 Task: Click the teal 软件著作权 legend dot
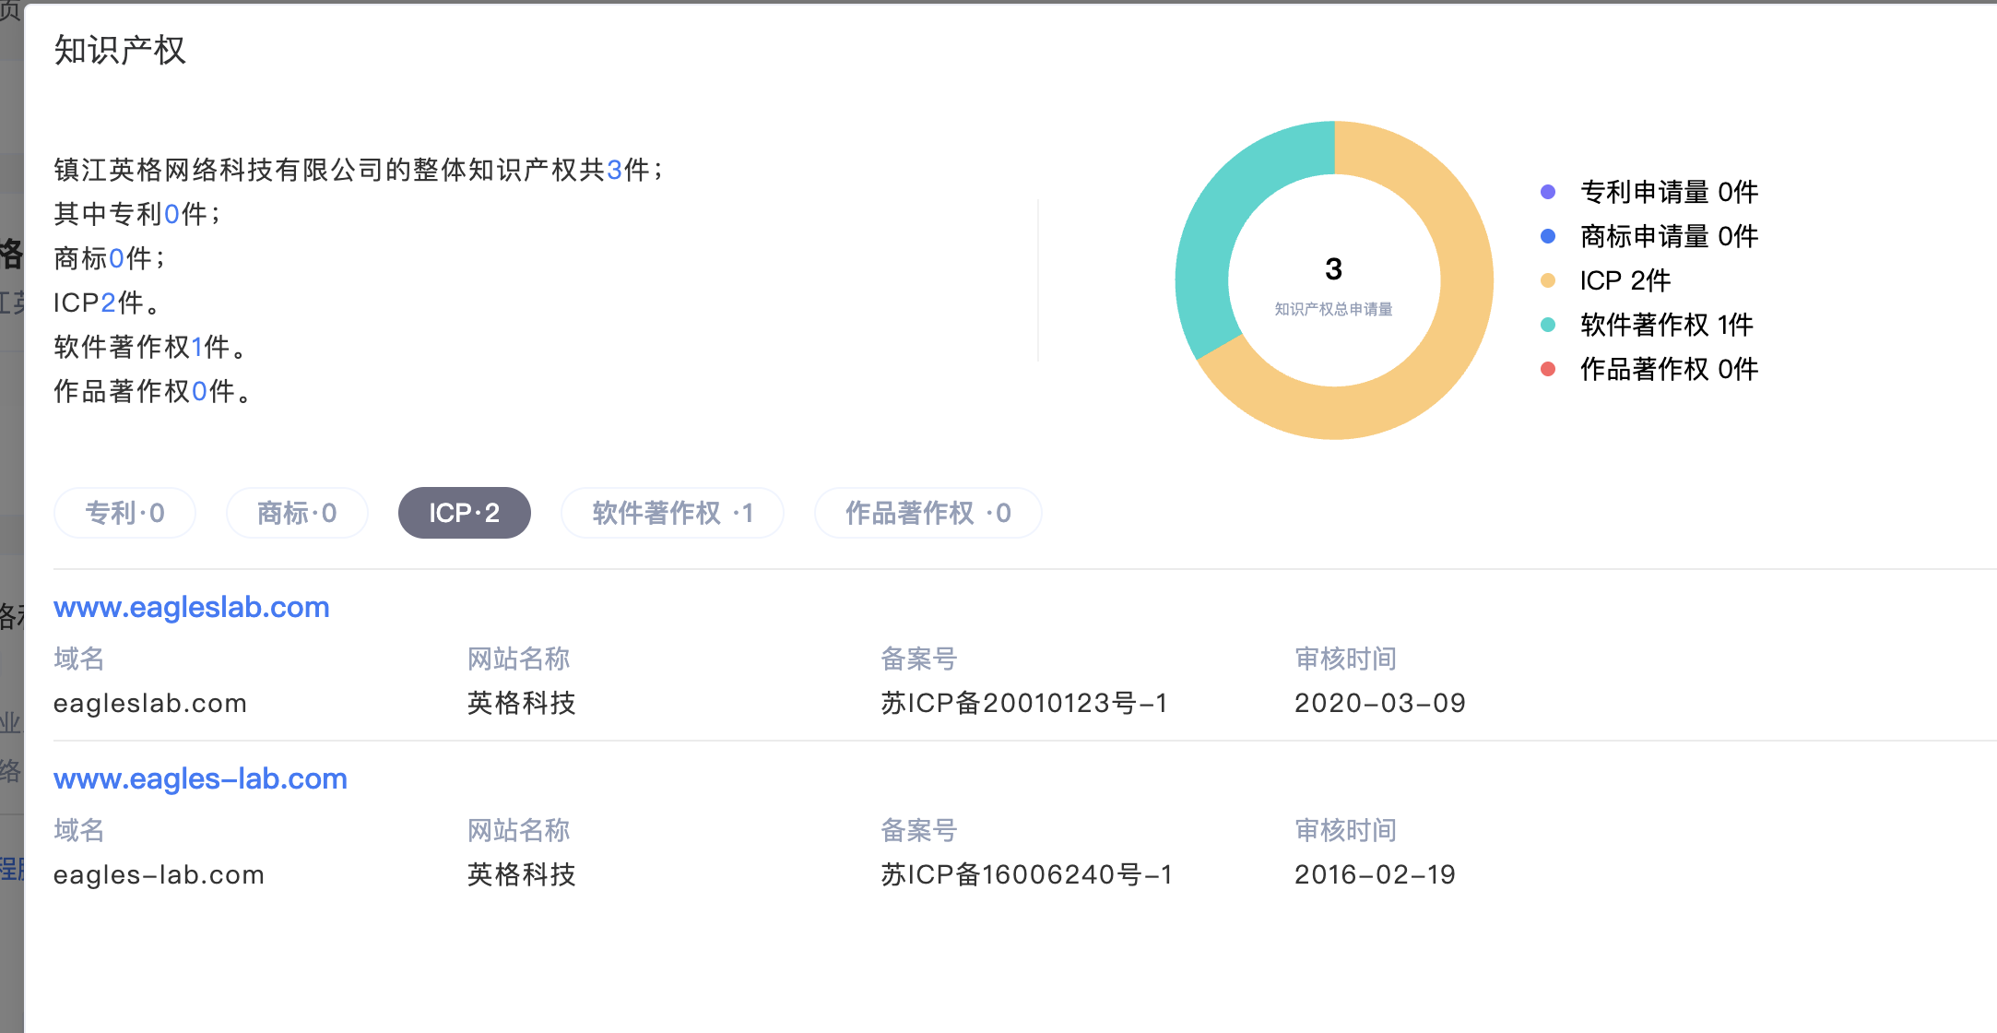point(1548,325)
